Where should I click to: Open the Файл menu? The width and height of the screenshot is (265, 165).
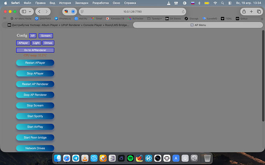click(27, 3)
